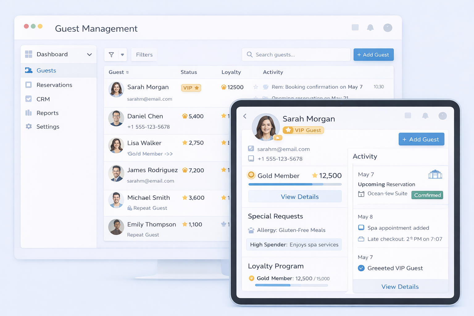Image resolution: width=474 pixels, height=316 pixels.
Task: Click the Gold Member points progress bar
Action: click(x=295, y=184)
